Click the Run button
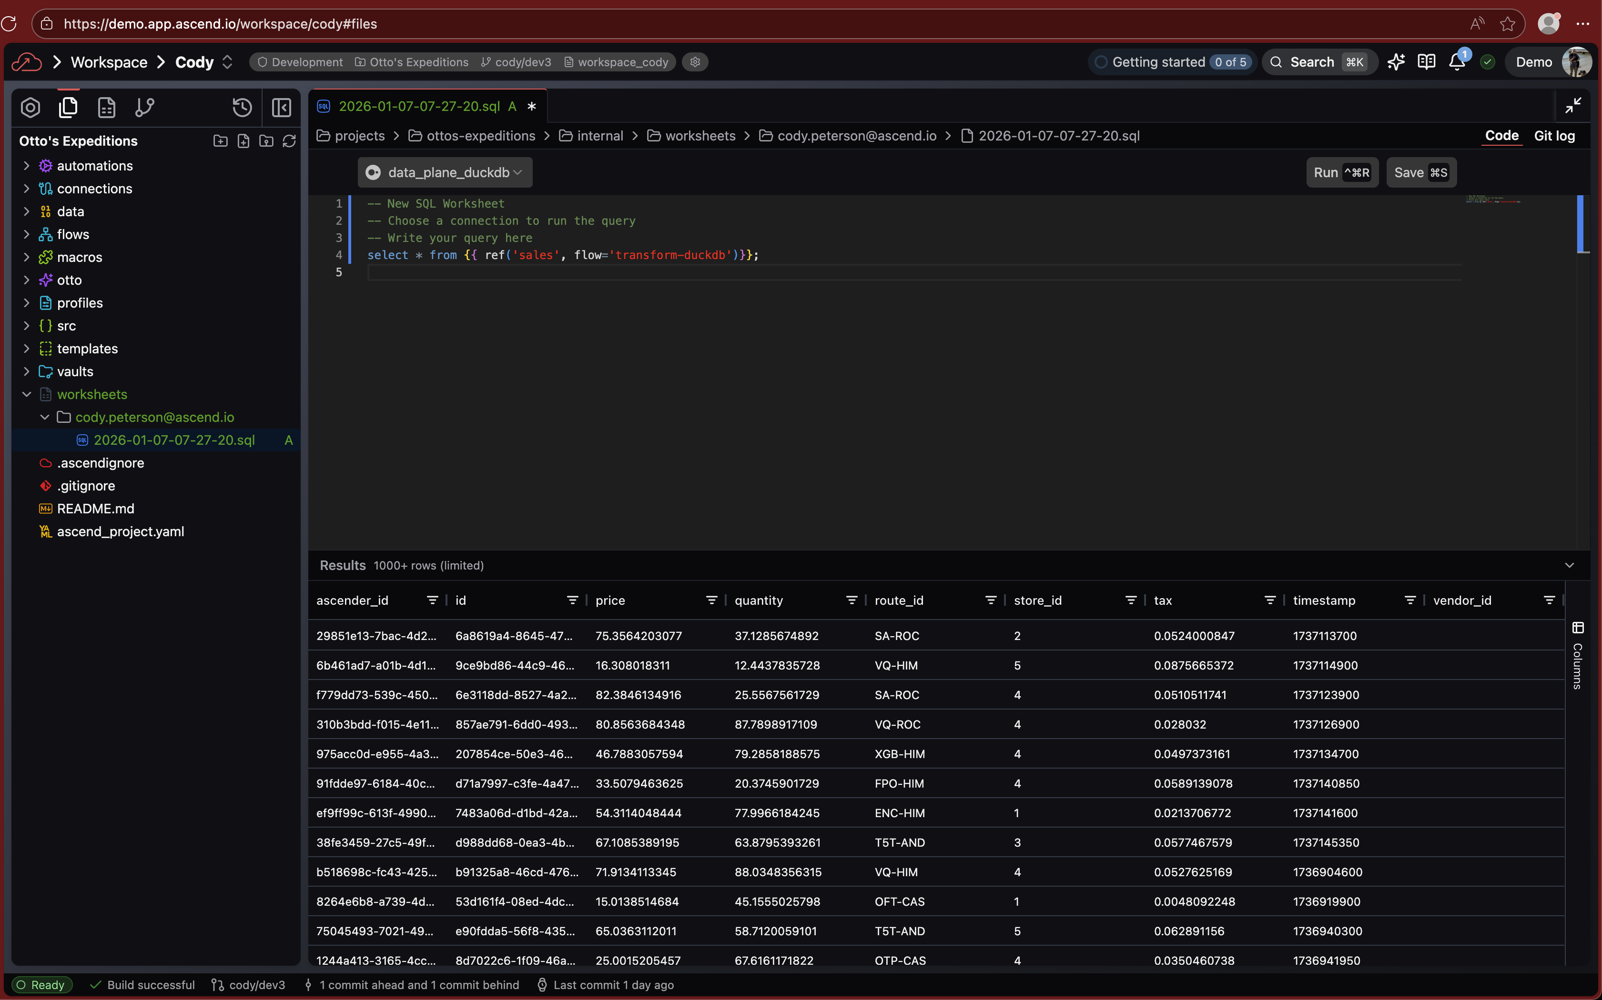This screenshot has width=1602, height=1000. pyautogui.click(x=1341, y=172)
